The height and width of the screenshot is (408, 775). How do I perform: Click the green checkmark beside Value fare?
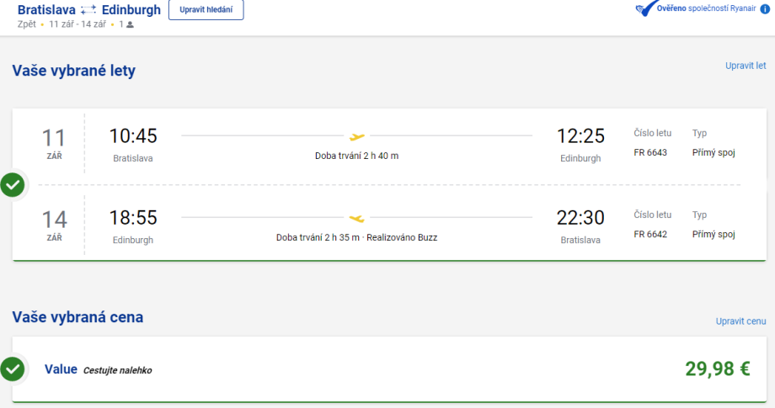tap(12, 368)
